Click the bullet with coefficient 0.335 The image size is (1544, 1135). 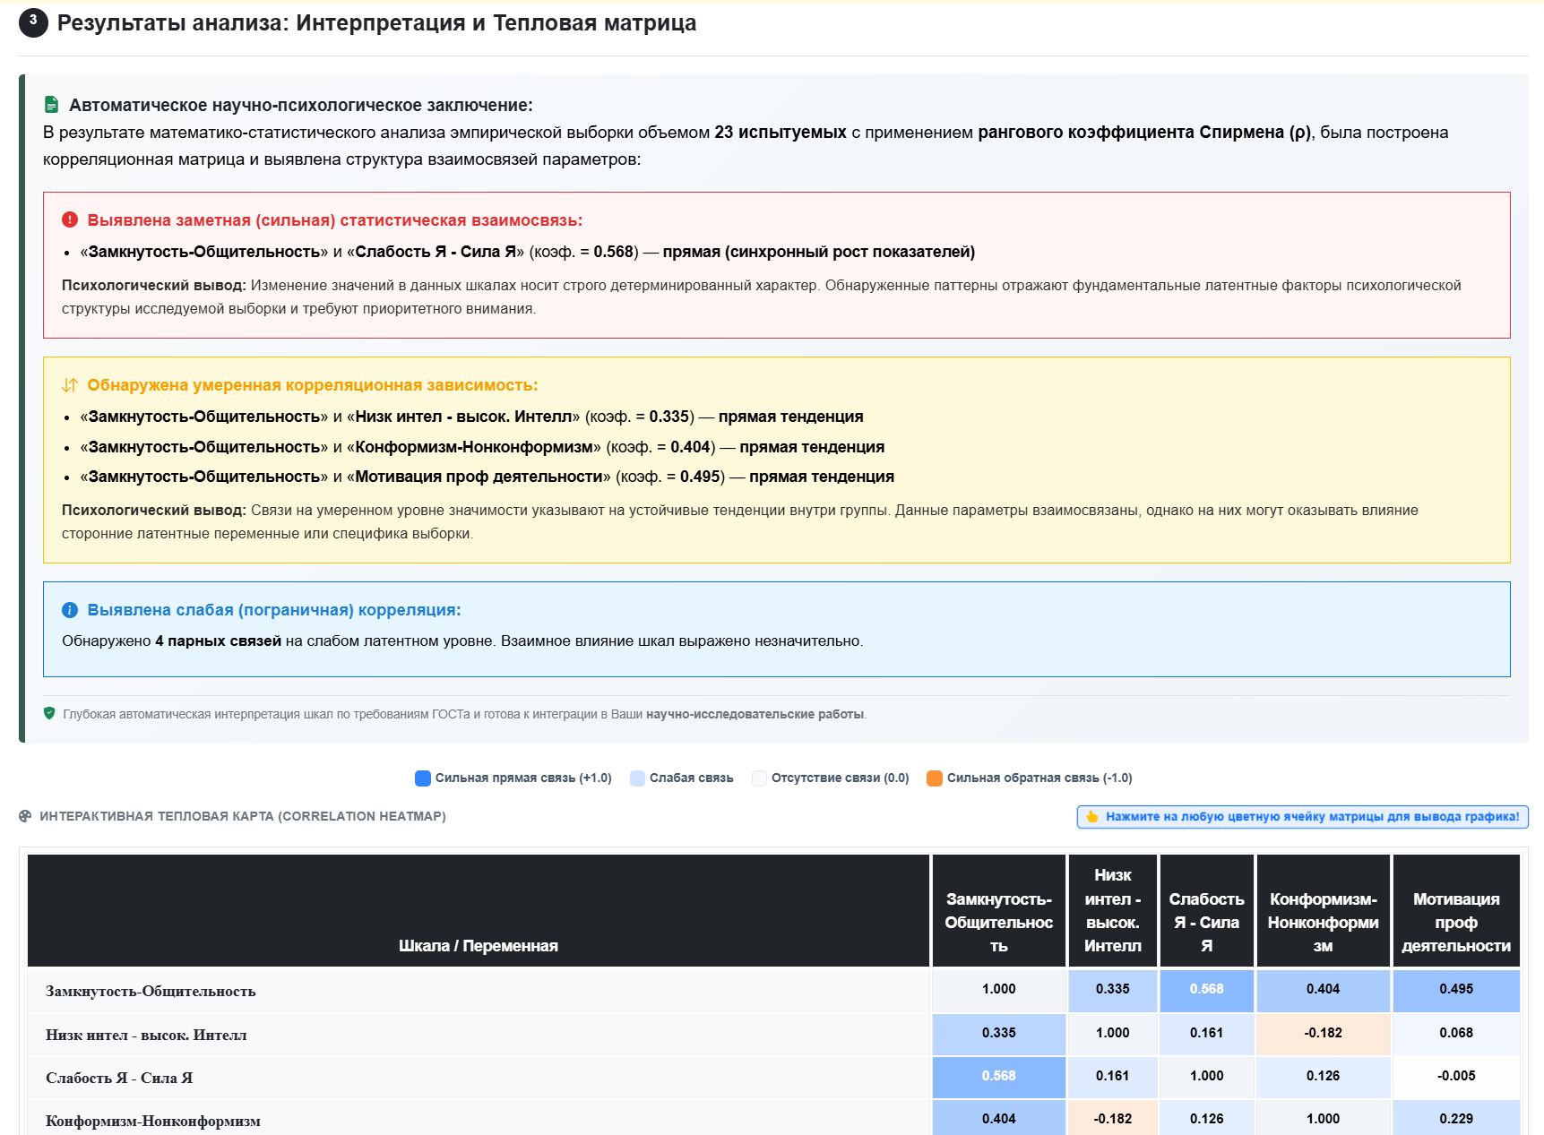click(x=471, y=417)
